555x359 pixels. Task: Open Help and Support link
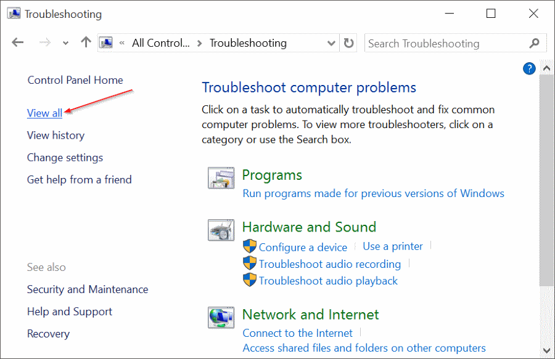(70, 312)
